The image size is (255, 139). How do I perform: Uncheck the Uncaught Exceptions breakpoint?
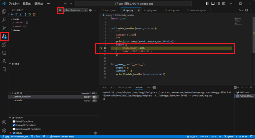(x=14, y=125)
